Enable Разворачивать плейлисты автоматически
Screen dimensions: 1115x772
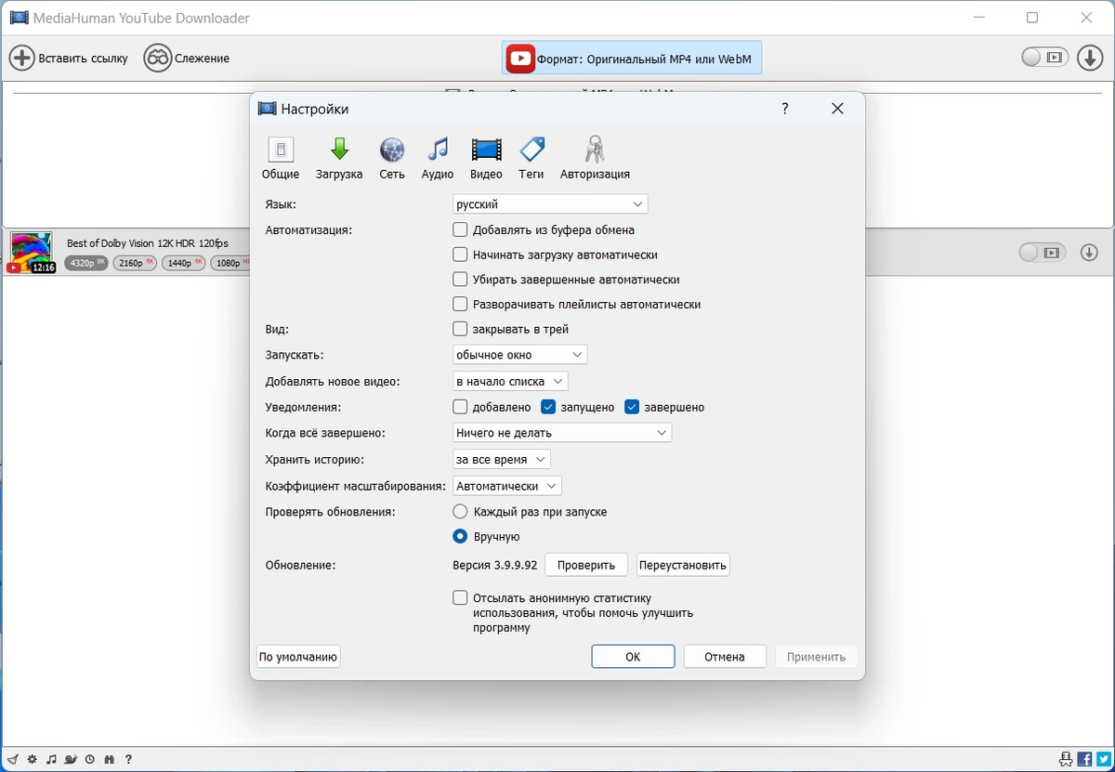click(x=460, y=304)
